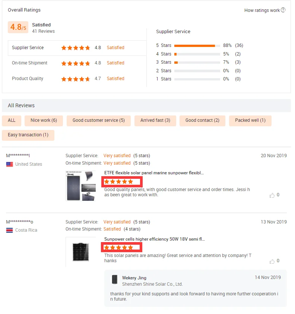Click the 5 Stars rating bar
This screenshot has width=295, height=314.
197,46
